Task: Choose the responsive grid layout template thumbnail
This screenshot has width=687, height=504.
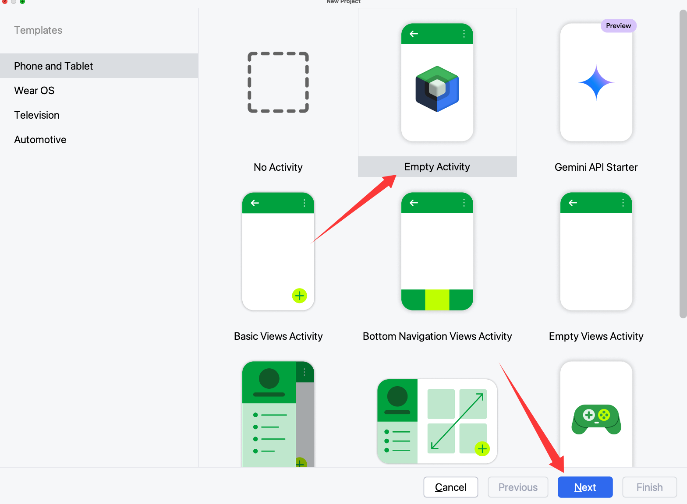Action: click(x=437, y=421)
